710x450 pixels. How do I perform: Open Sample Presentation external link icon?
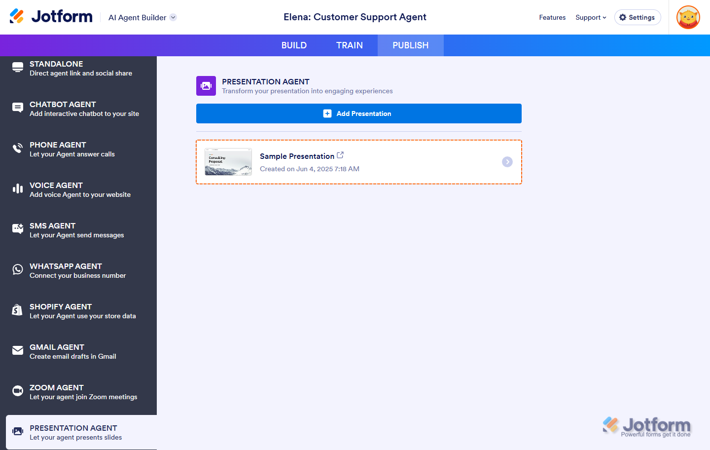coord(340,155)
